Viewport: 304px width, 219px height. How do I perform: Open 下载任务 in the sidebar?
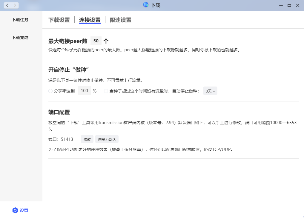(x=20, y=20)
